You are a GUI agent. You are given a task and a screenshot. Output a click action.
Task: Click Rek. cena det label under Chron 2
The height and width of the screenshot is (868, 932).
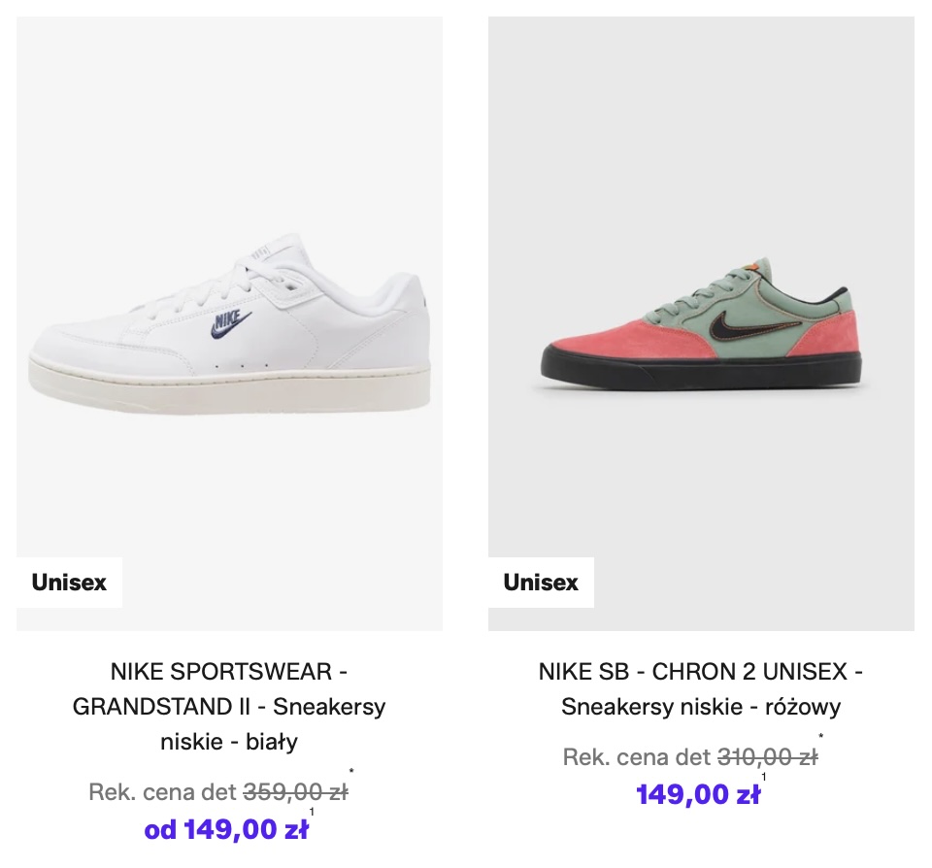point(637,757)
